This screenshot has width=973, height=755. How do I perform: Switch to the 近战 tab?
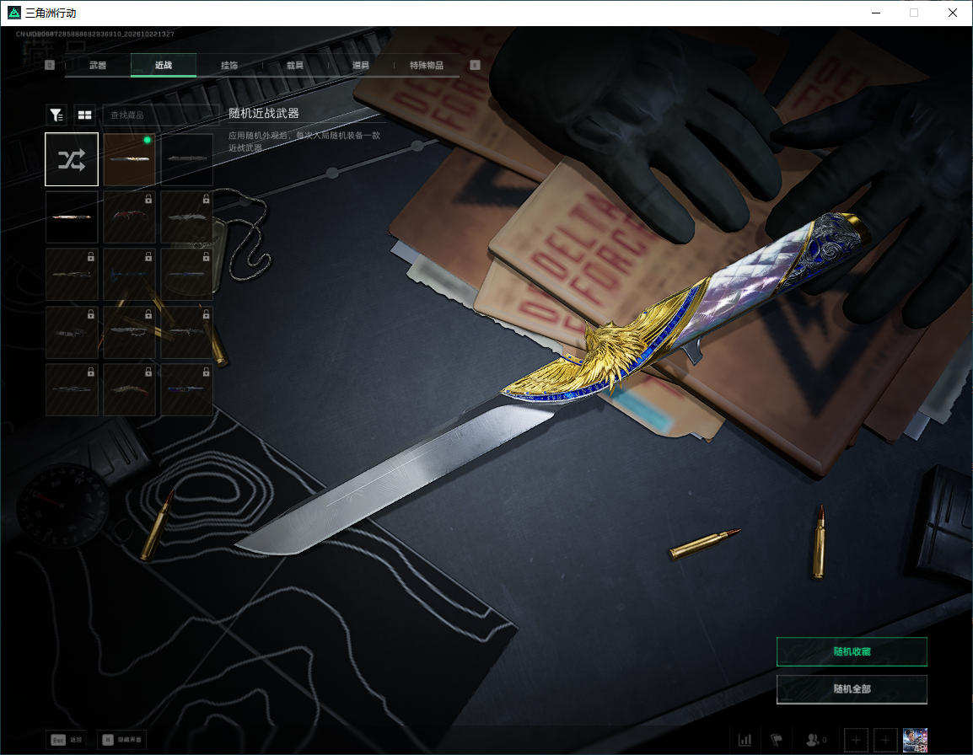[164, 65]
